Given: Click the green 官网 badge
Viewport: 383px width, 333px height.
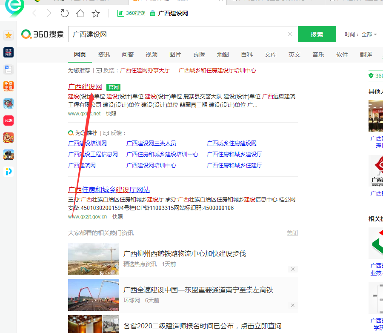Looking at the screenshot, I should point(114,87).
